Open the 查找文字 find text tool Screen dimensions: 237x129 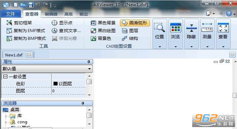(x=66, y=31)
